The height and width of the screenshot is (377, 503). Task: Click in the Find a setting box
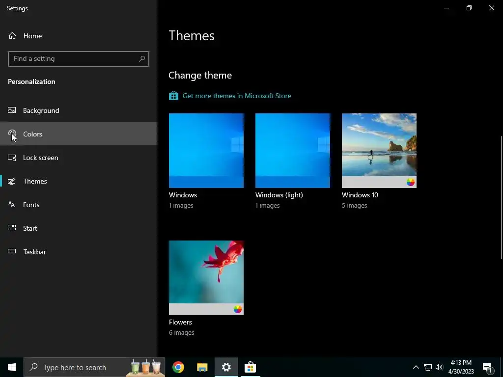(x=78, y=59)
